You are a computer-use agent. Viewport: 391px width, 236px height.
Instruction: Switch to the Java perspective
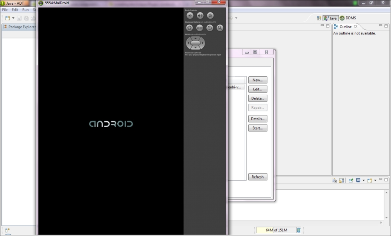[x=330, y=18]
